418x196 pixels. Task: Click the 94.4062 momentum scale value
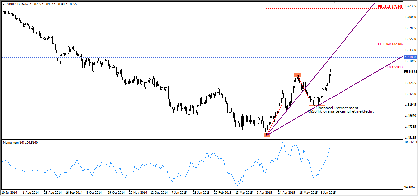tap(410, 187)
